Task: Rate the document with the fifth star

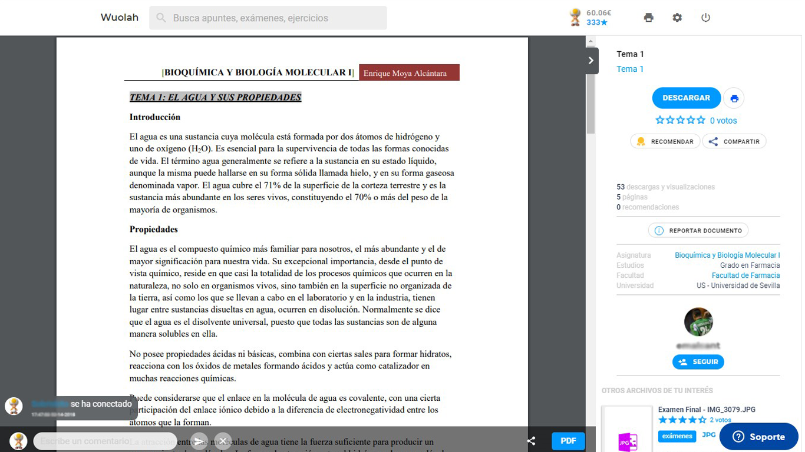Action: (x=701, y=120)
